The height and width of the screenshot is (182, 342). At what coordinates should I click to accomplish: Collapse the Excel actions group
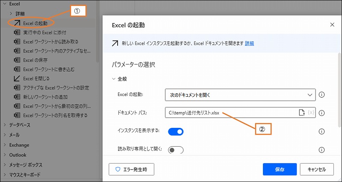click(x=5, y=4)
